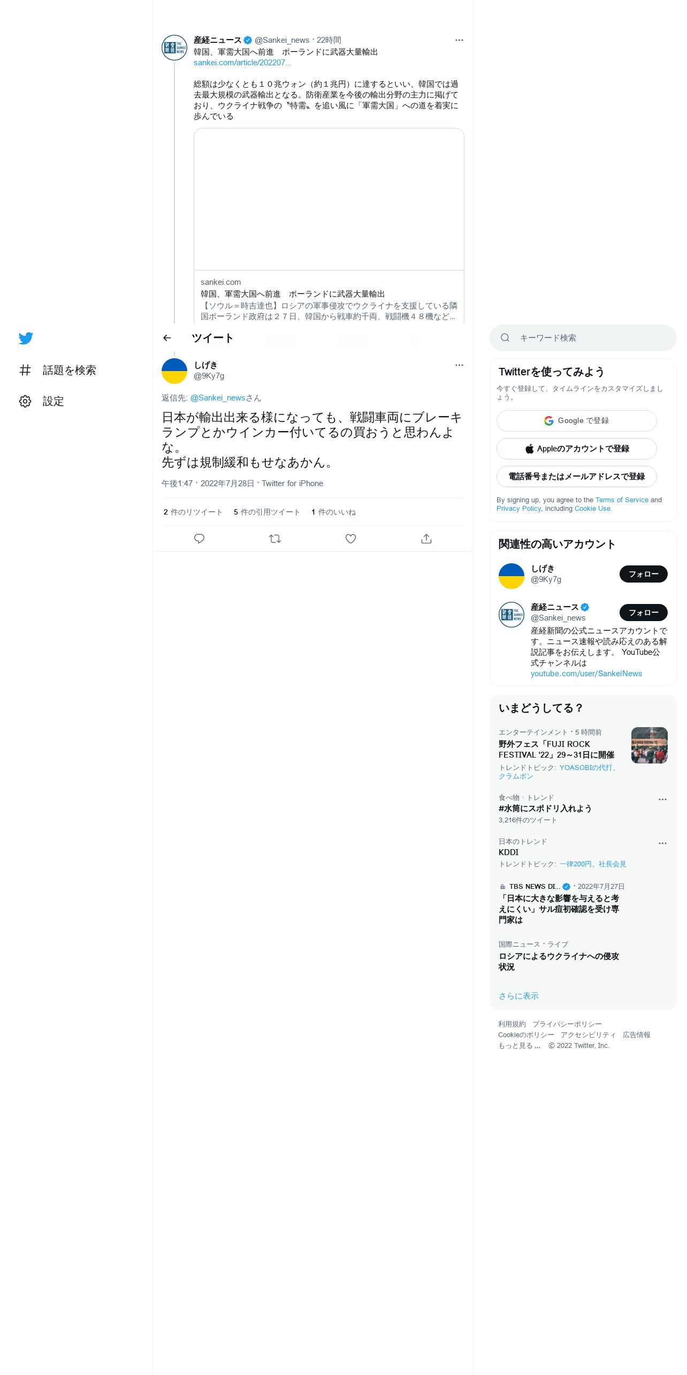The height and width of the screenshot is (1375, 687).
Task: Reply to しげき's tweet
Action: click(x=199, y=539)
